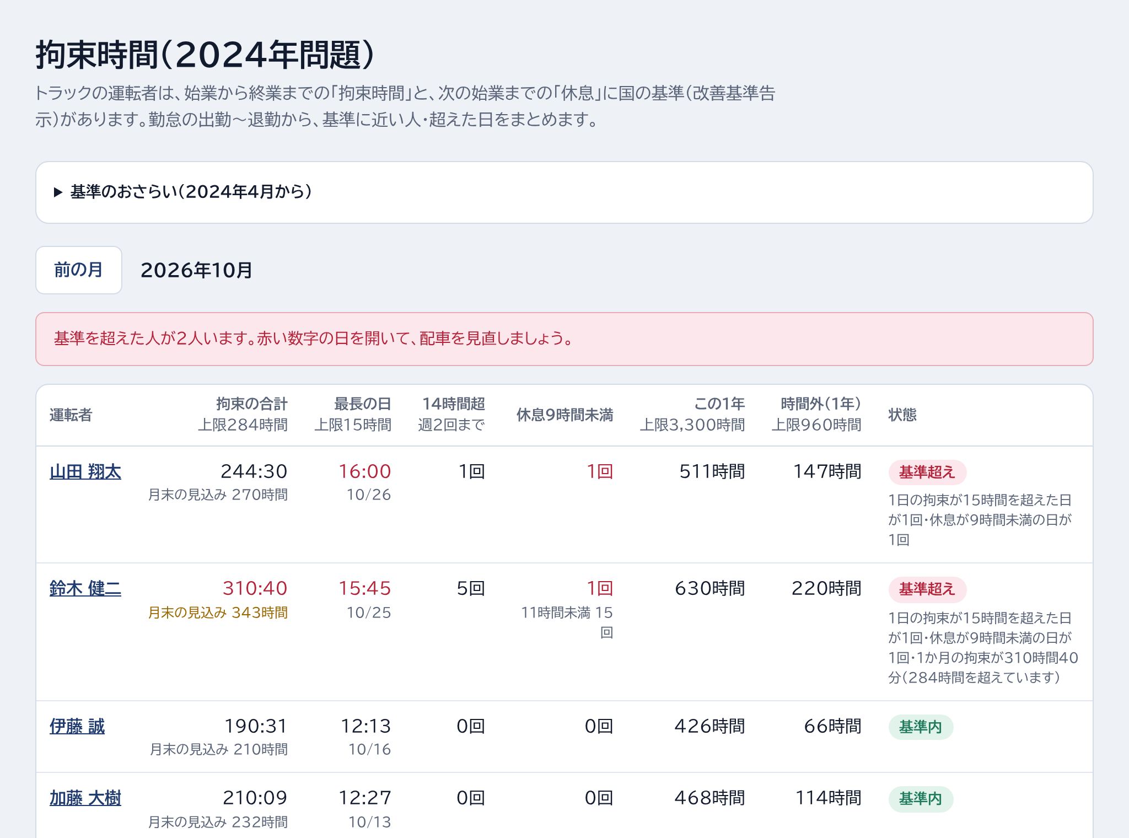Select 鈴木 健二's total 310:40
Screen dimensions: 1129x838
[x=255, y=588]
